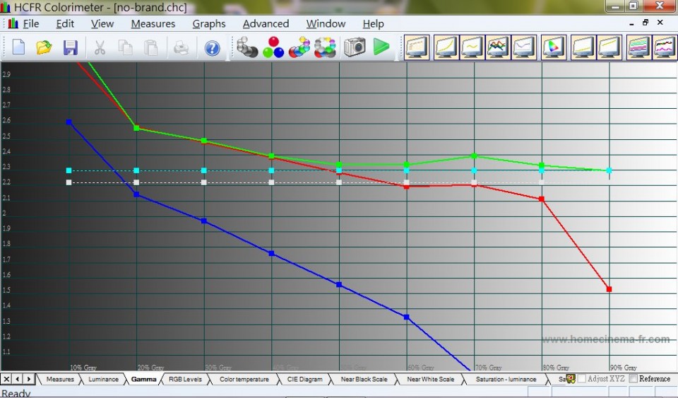Switch to the RGB Levels tab
Image resolution: width=678 pixels, height=398 pixels.
click(x=185, y=380)
